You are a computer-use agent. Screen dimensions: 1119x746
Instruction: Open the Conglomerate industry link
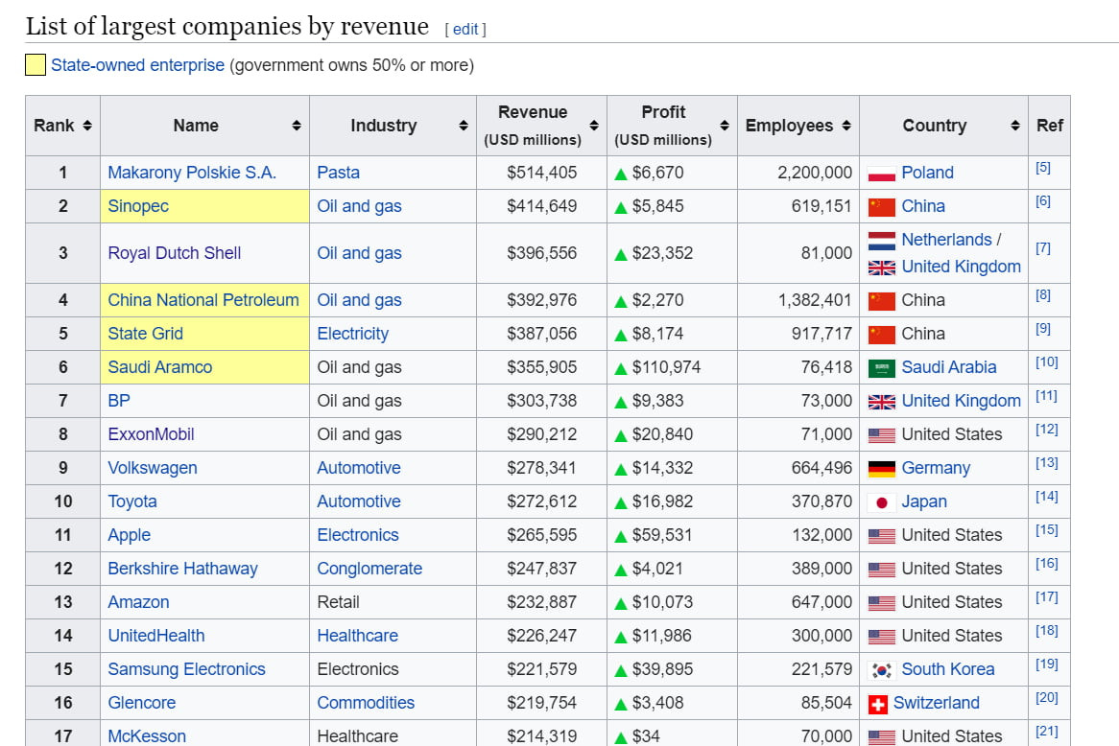pos(369,569)
